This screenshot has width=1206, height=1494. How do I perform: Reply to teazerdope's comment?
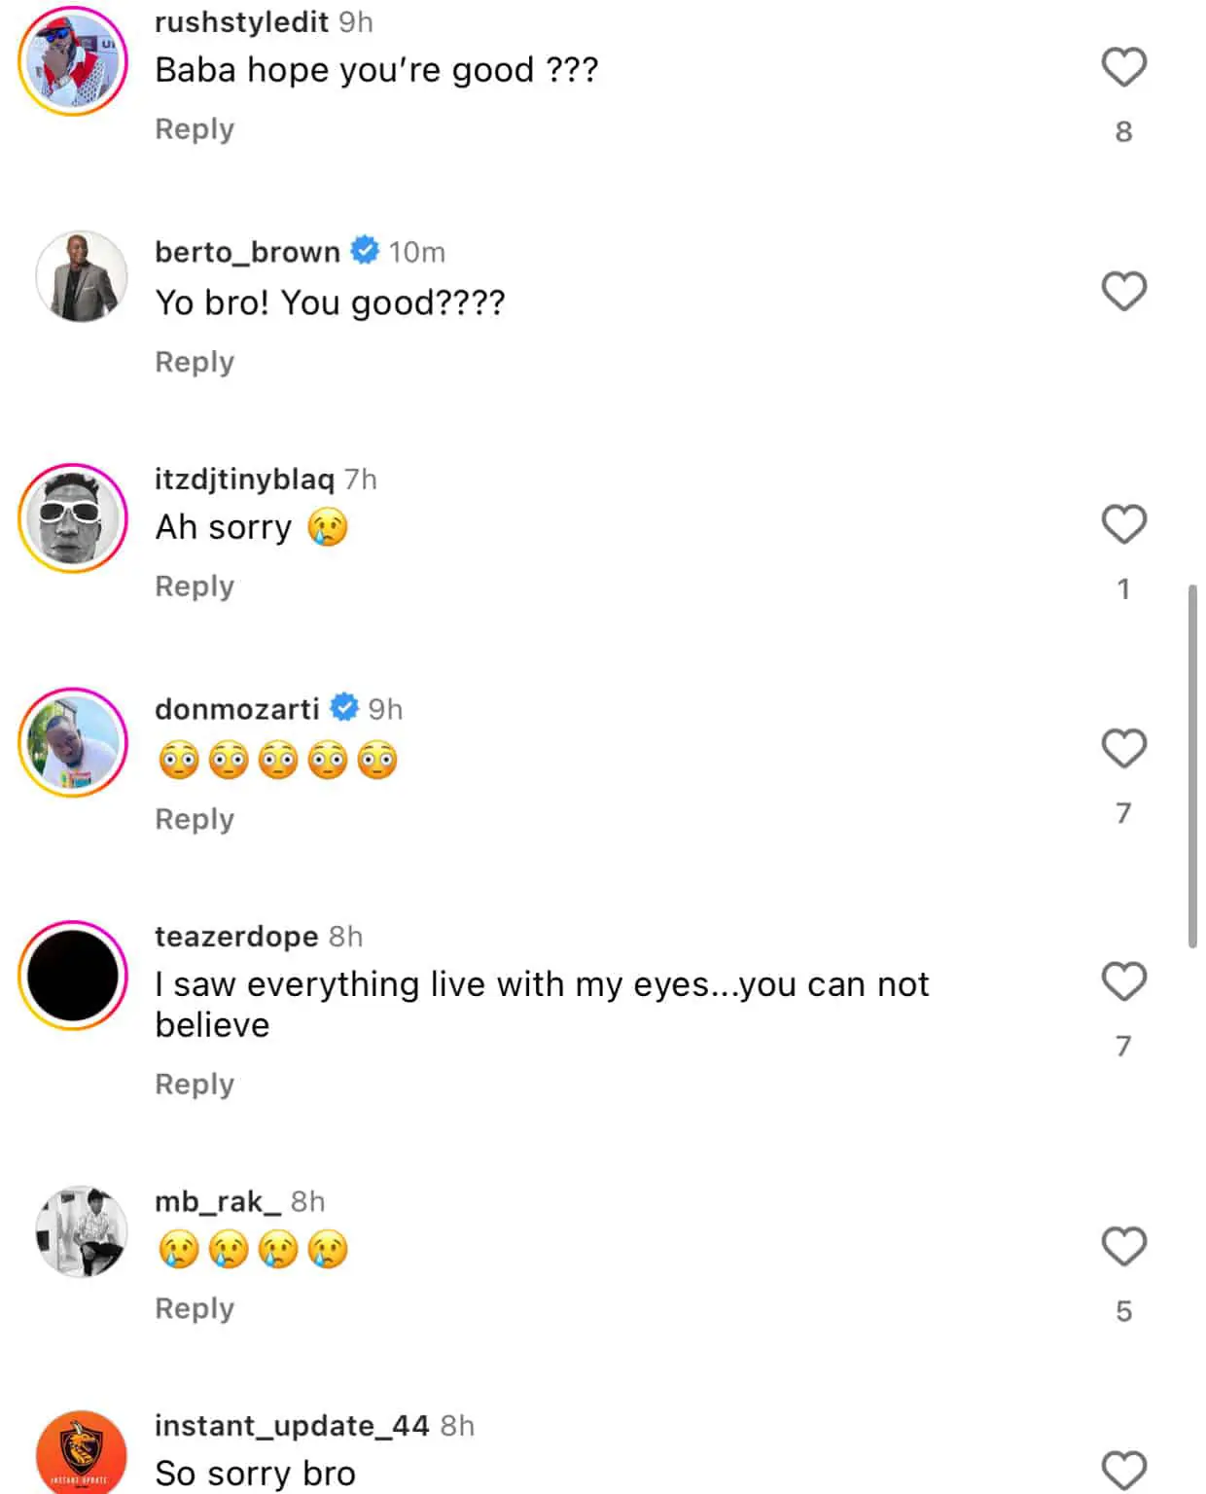point(195,1085)
